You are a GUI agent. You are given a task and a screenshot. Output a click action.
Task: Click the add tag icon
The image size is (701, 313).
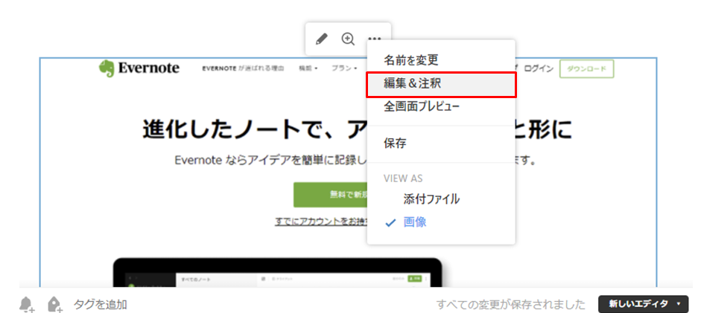(54, 305)
